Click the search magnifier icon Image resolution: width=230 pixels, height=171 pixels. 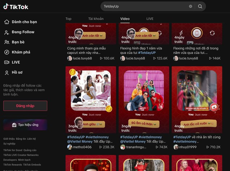200,6
